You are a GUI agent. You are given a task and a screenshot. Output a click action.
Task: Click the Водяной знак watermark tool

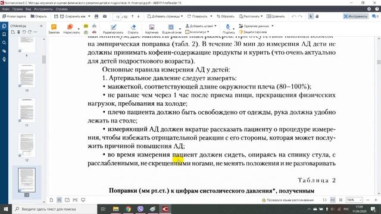[x=171, y=29]
